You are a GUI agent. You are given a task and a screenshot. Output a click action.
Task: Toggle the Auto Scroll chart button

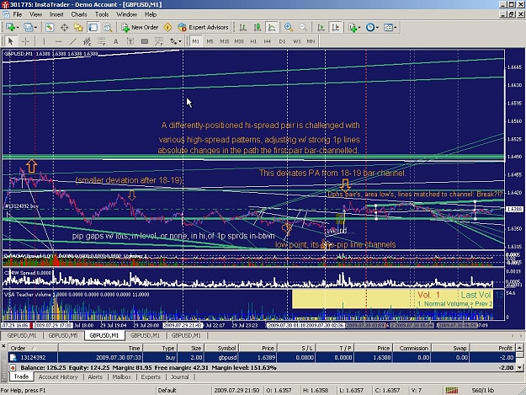point(321,27)
